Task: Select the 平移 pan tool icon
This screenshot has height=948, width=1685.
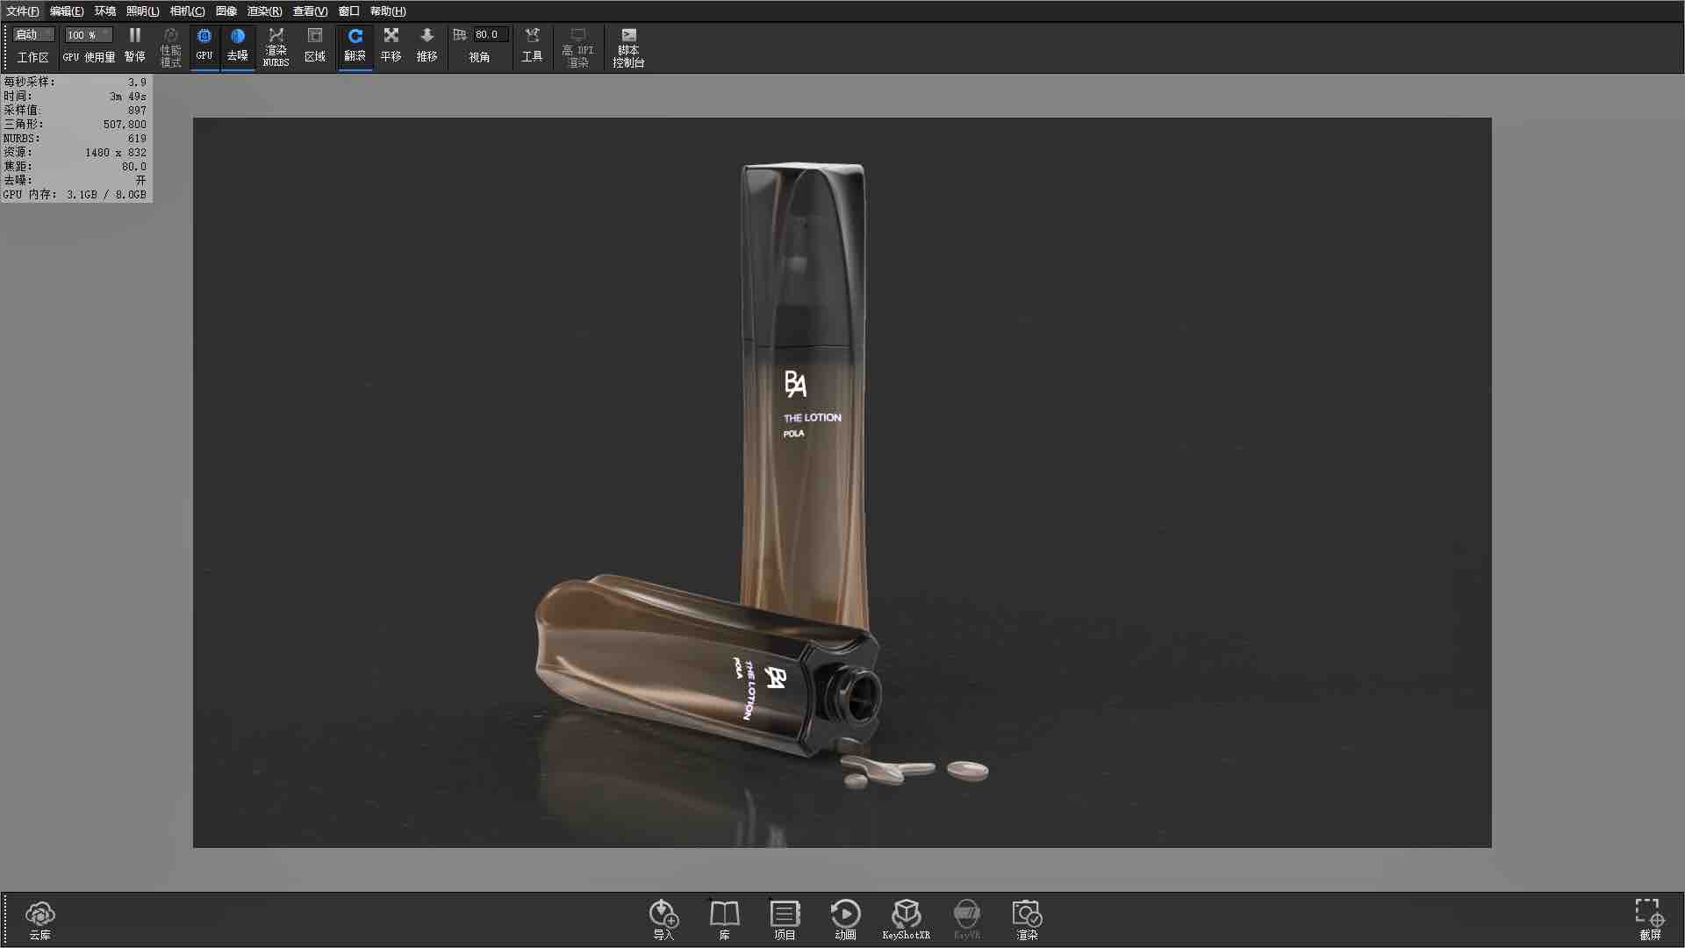Action: click(x=391, y=46)
